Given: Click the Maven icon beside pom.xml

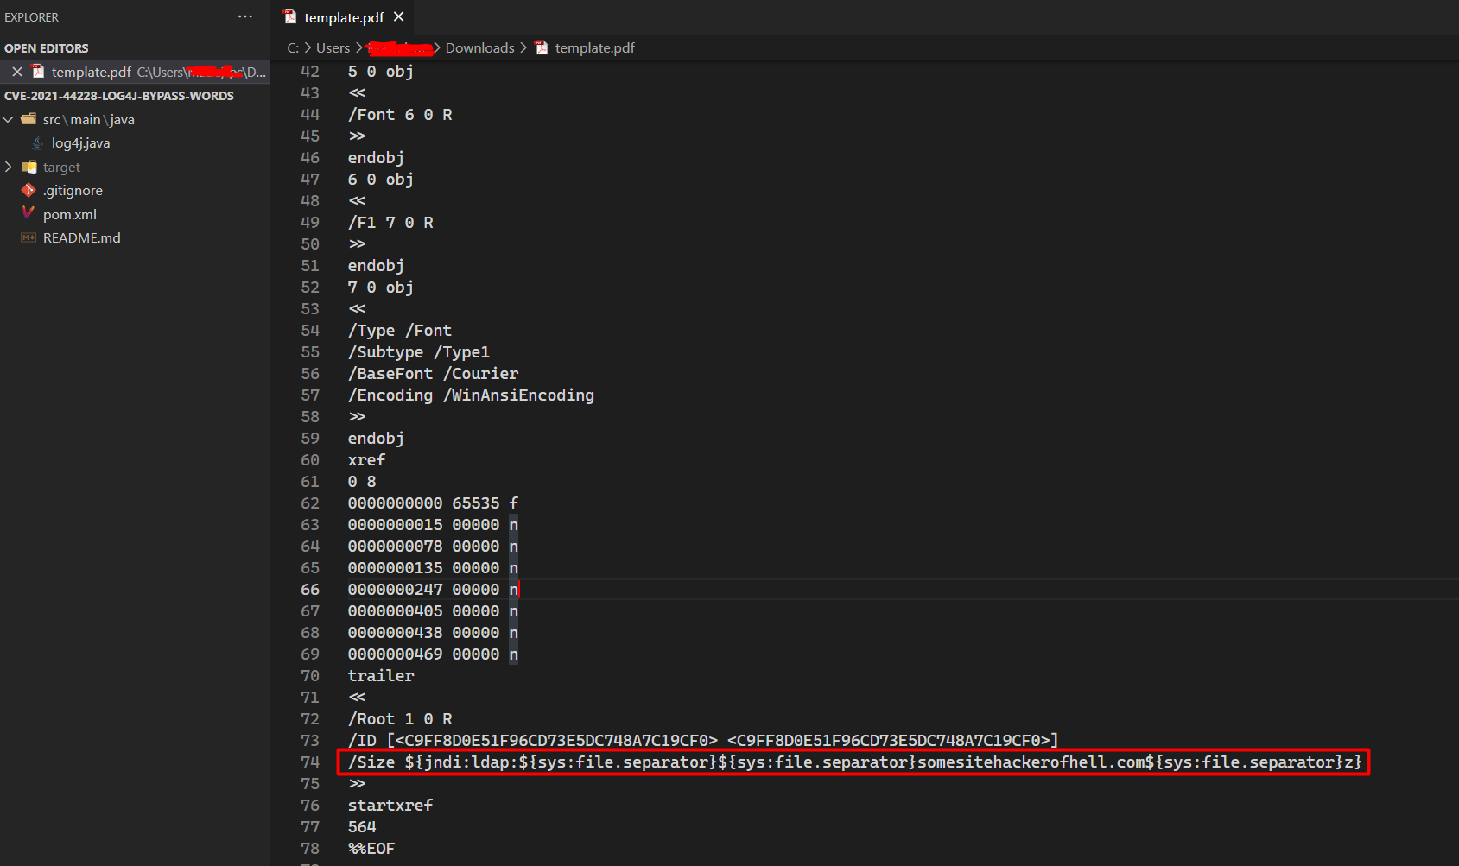Looking at the screenshot, I should tap(29, 213).
